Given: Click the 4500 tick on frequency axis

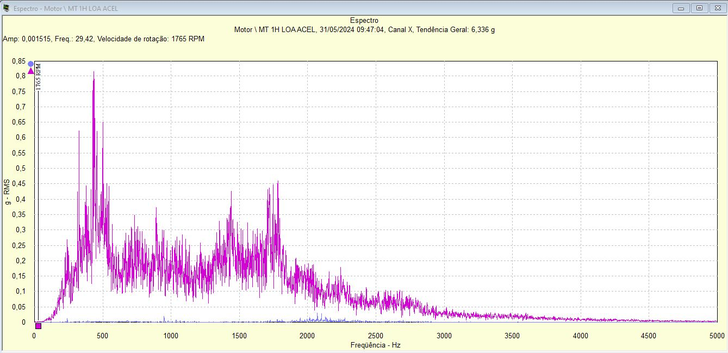Looking at the screenshot, I should pyautogui.click(x=649, y=336).
